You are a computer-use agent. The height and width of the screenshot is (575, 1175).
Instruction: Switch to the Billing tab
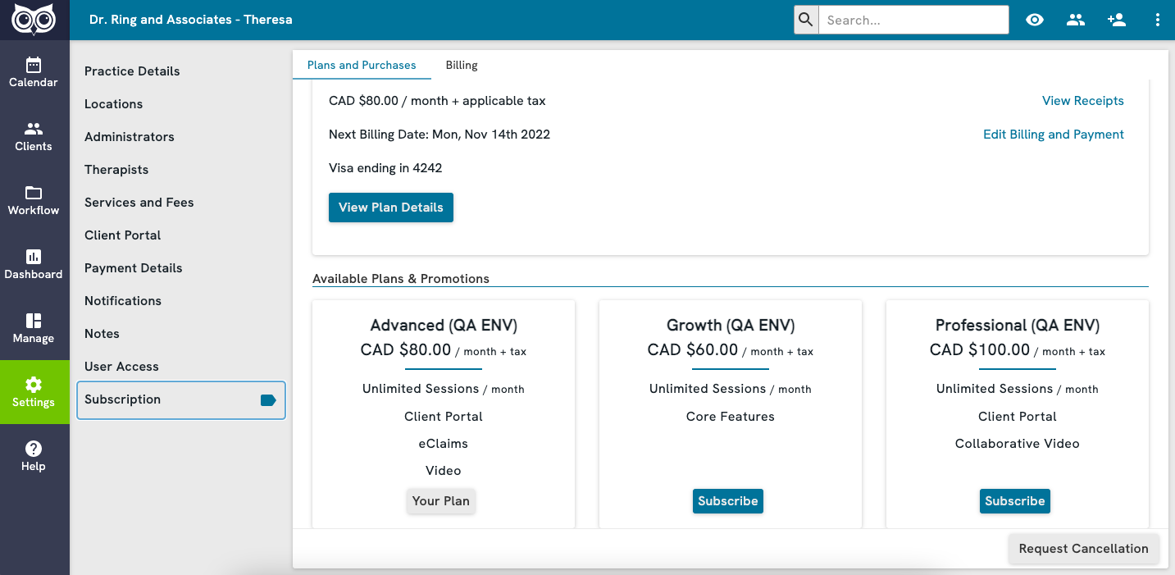tap(462, 65)
